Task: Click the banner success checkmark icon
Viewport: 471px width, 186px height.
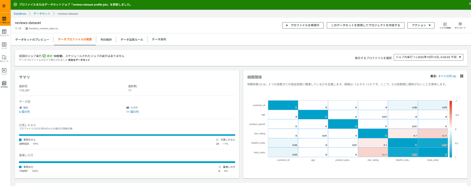Action: click(x=15, y=5)
